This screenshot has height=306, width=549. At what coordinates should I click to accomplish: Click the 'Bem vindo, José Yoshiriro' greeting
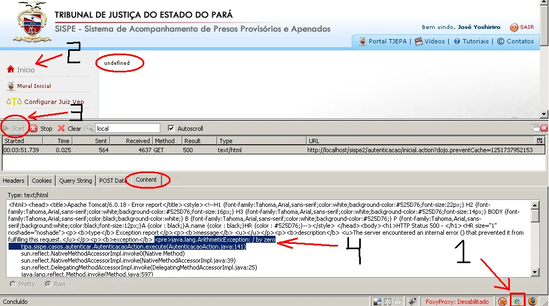click(x=461, y=27)
